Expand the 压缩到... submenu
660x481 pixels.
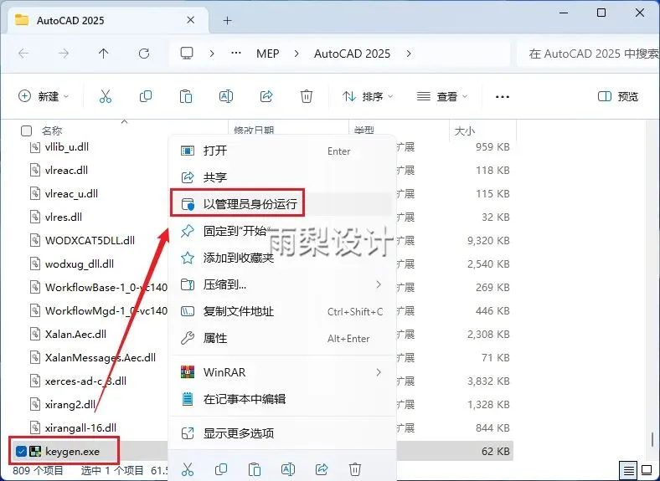tap(379, 284)
